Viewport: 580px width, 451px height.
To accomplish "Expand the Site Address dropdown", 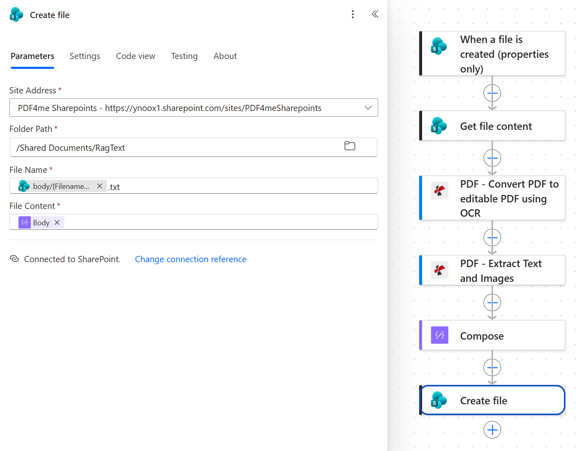I will tap(368, 108).
